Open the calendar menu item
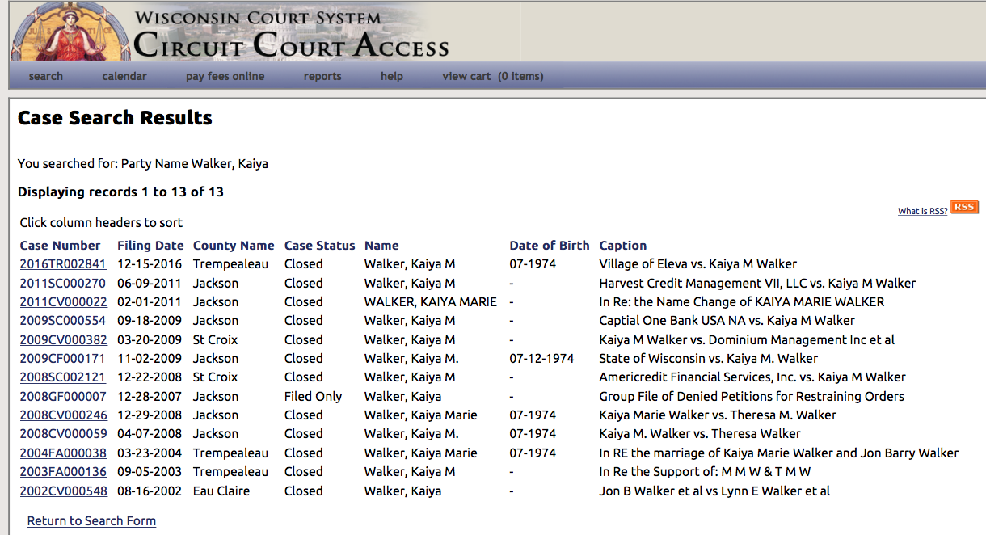 coord(124,76)
